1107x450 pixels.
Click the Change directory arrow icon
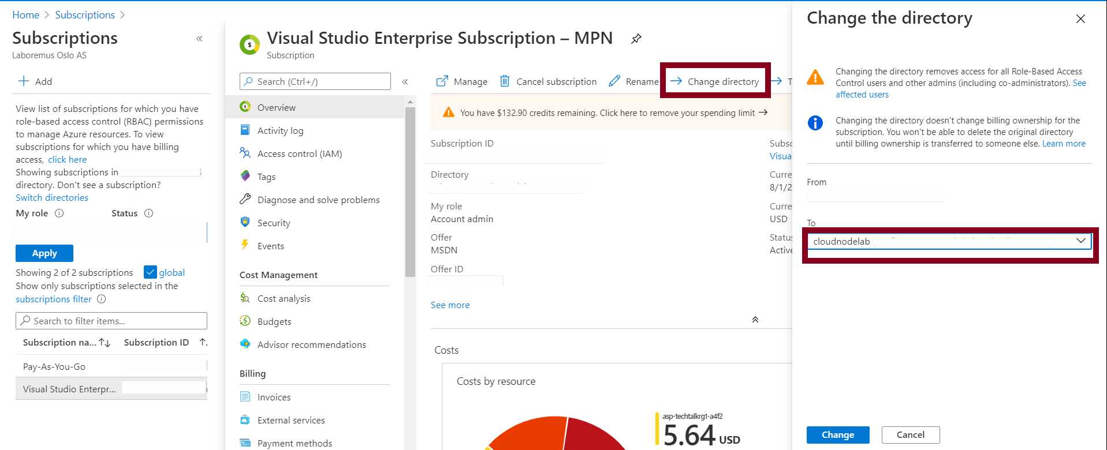tap(676, 81)
